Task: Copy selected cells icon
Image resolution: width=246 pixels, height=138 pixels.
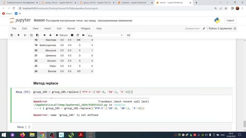Action: [x=31, y=35]
